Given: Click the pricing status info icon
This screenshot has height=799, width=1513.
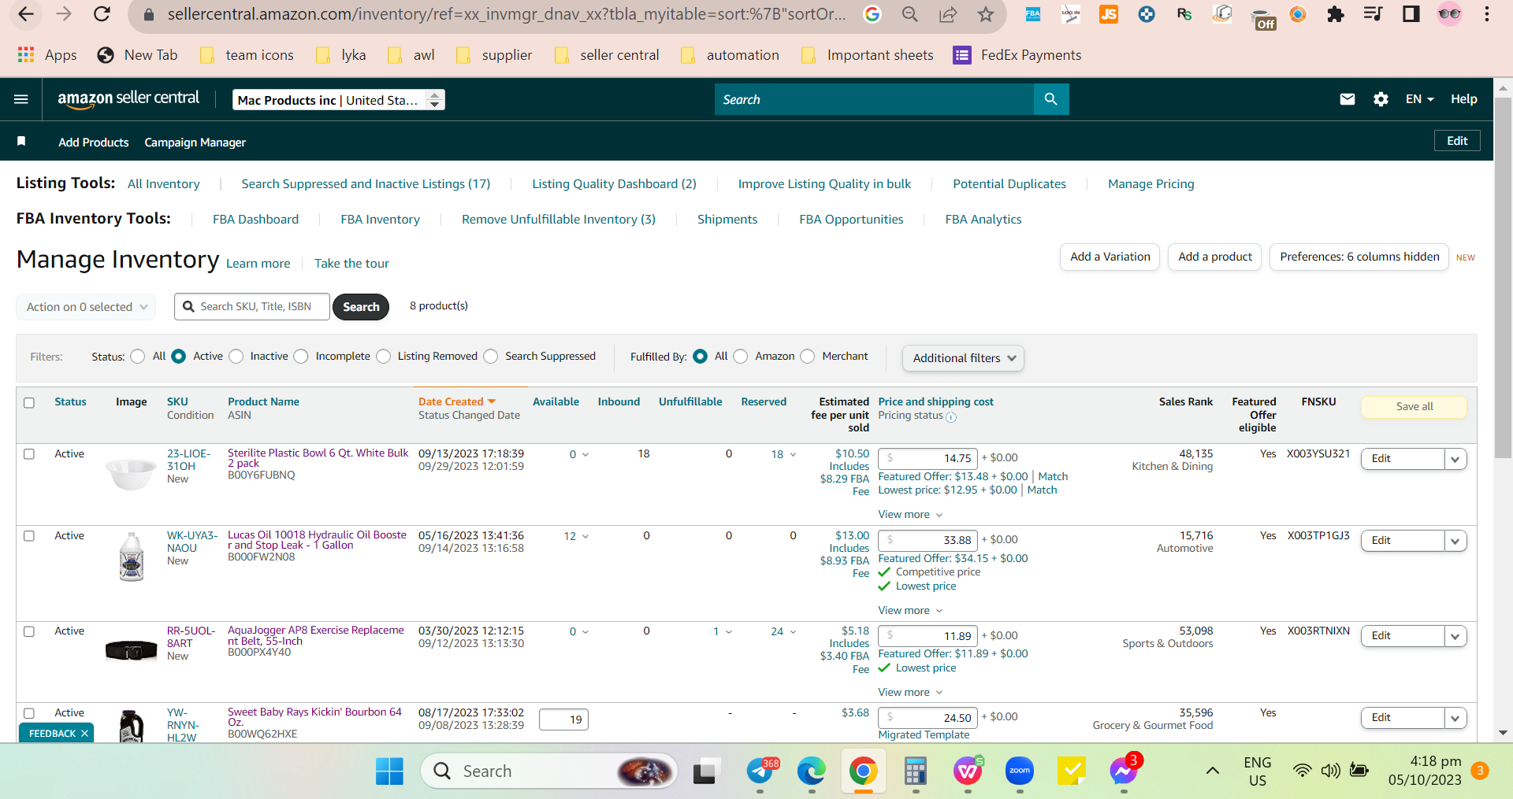Looking at the screenshot, I should point(951,417).
